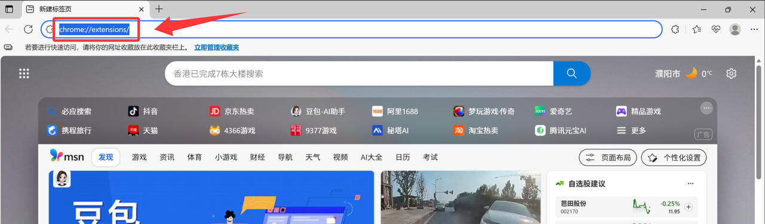Open a new tab with plus button
765x224 pixels.
159,9
